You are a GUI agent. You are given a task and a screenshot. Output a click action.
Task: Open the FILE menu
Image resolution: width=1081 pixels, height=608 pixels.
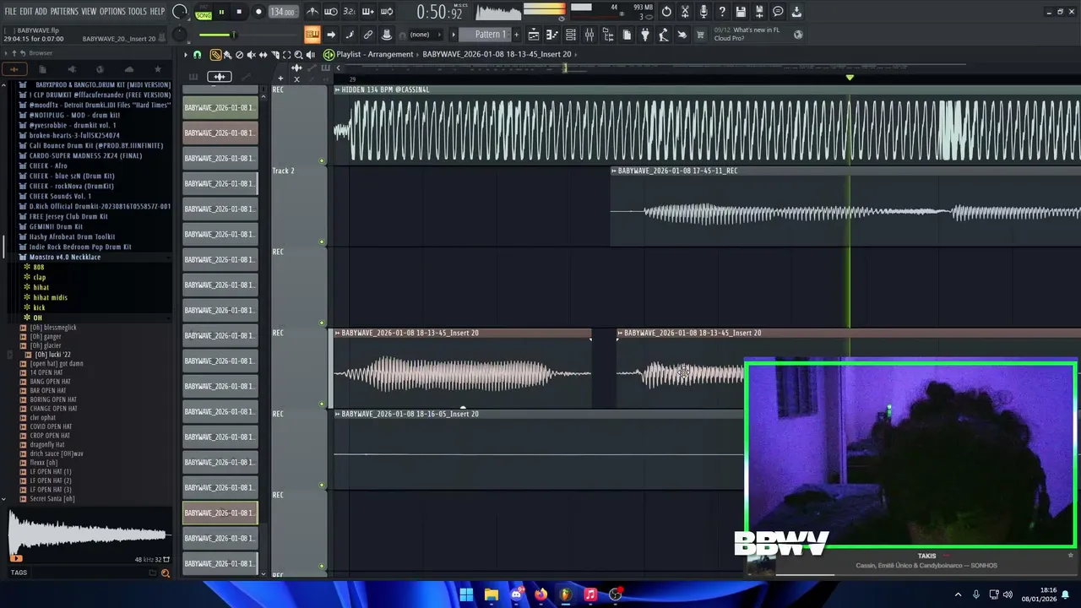tap(10, 11)
